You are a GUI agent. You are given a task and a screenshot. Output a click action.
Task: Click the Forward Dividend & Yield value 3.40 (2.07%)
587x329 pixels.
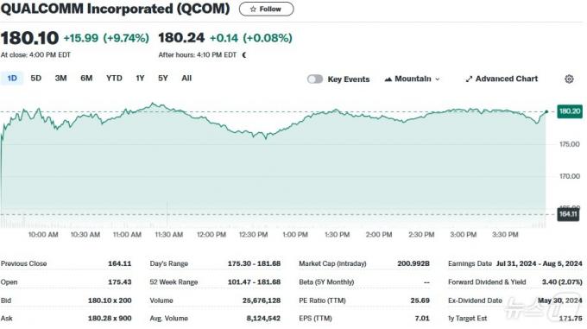562,282
